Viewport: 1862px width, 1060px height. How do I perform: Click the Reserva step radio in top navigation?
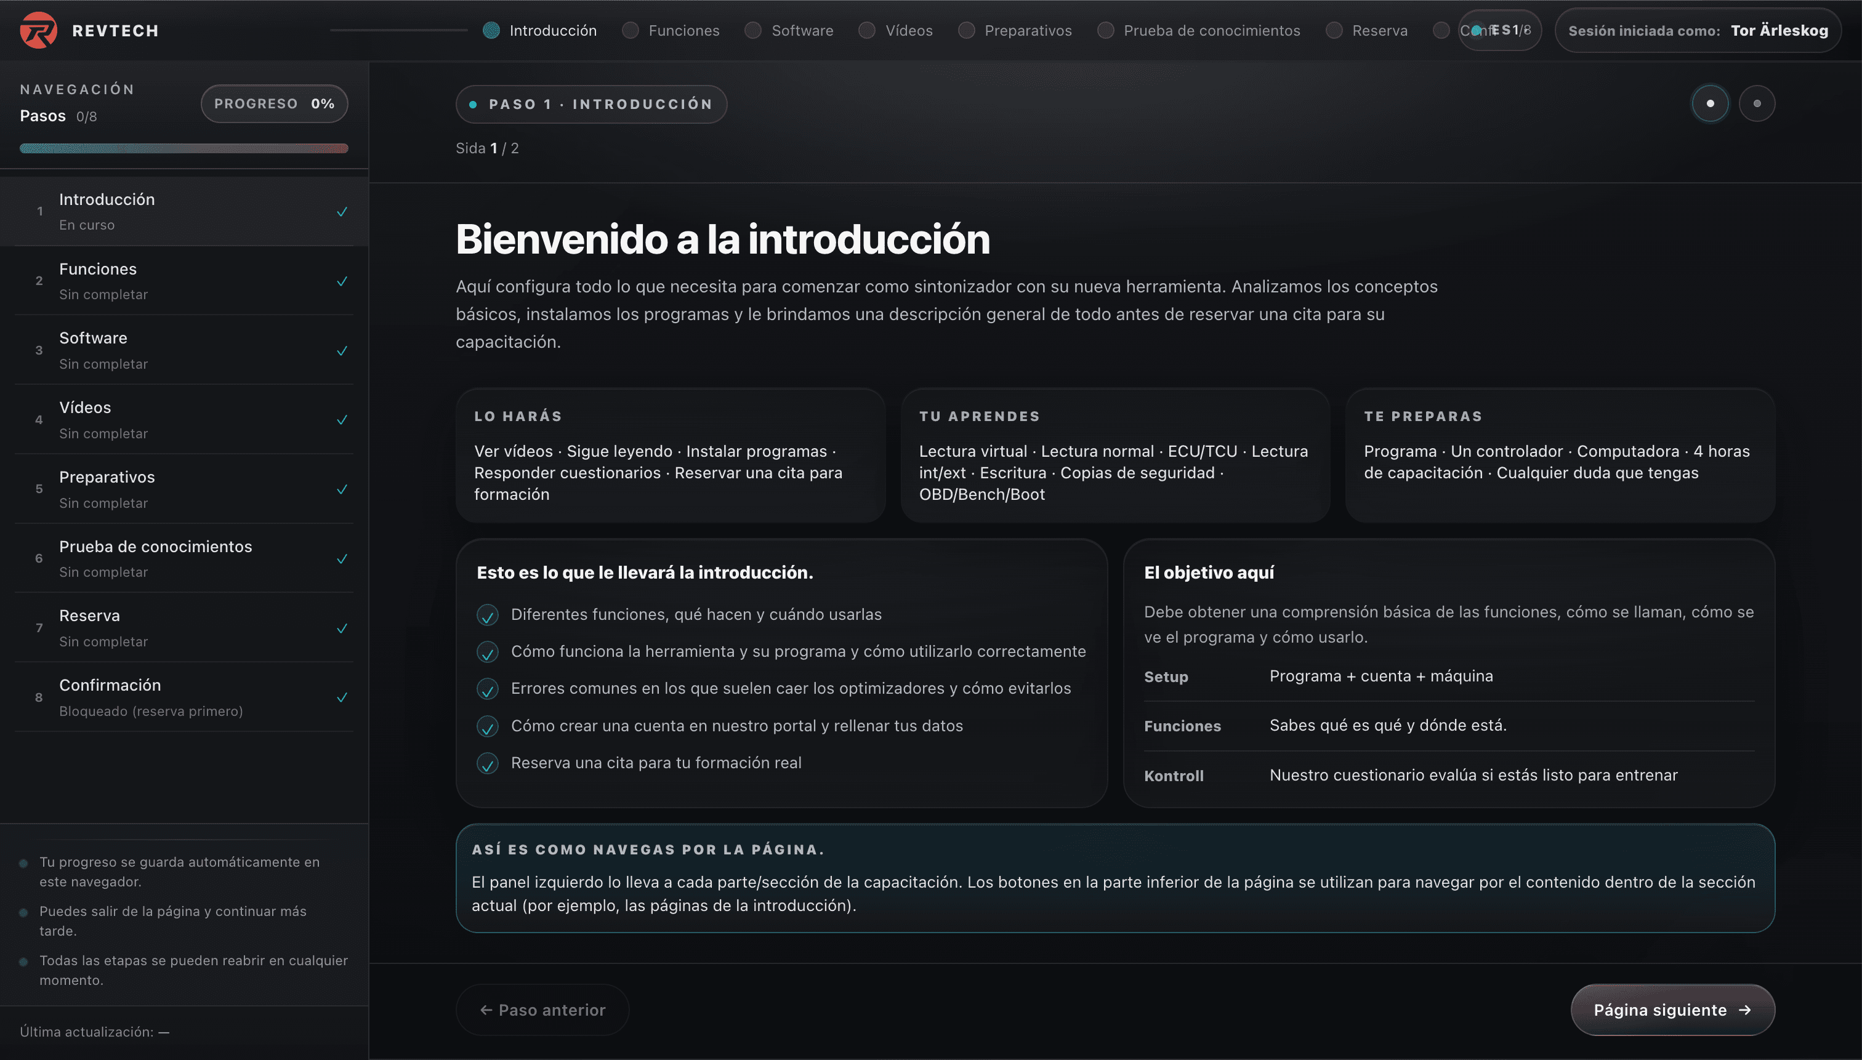[x=1333, y=30]
